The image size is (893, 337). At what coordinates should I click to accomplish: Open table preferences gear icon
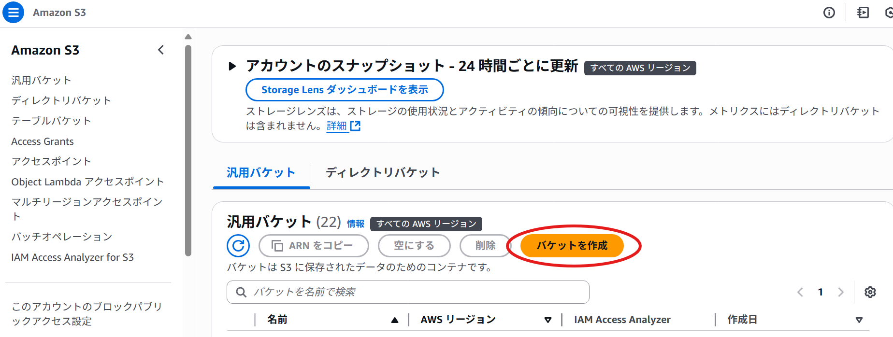pyautogui.click(x=870, y=292)
